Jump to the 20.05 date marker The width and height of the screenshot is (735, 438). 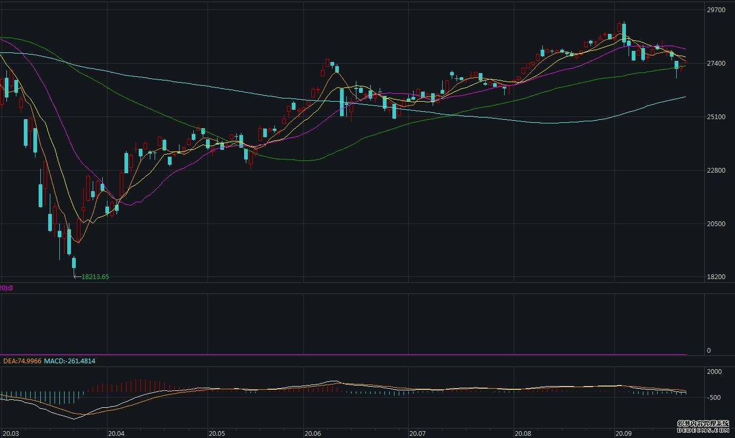tap(217, 433)
